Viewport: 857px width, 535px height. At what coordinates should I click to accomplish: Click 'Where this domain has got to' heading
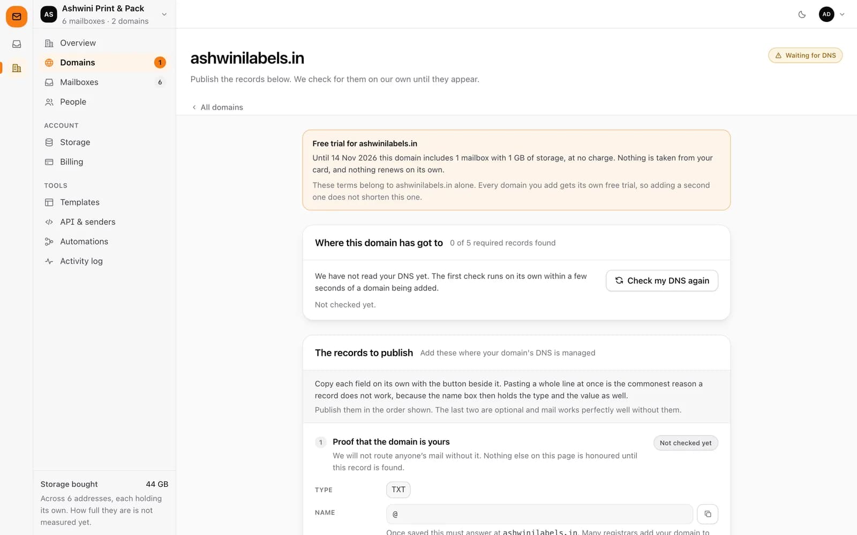tap(379, 243)
